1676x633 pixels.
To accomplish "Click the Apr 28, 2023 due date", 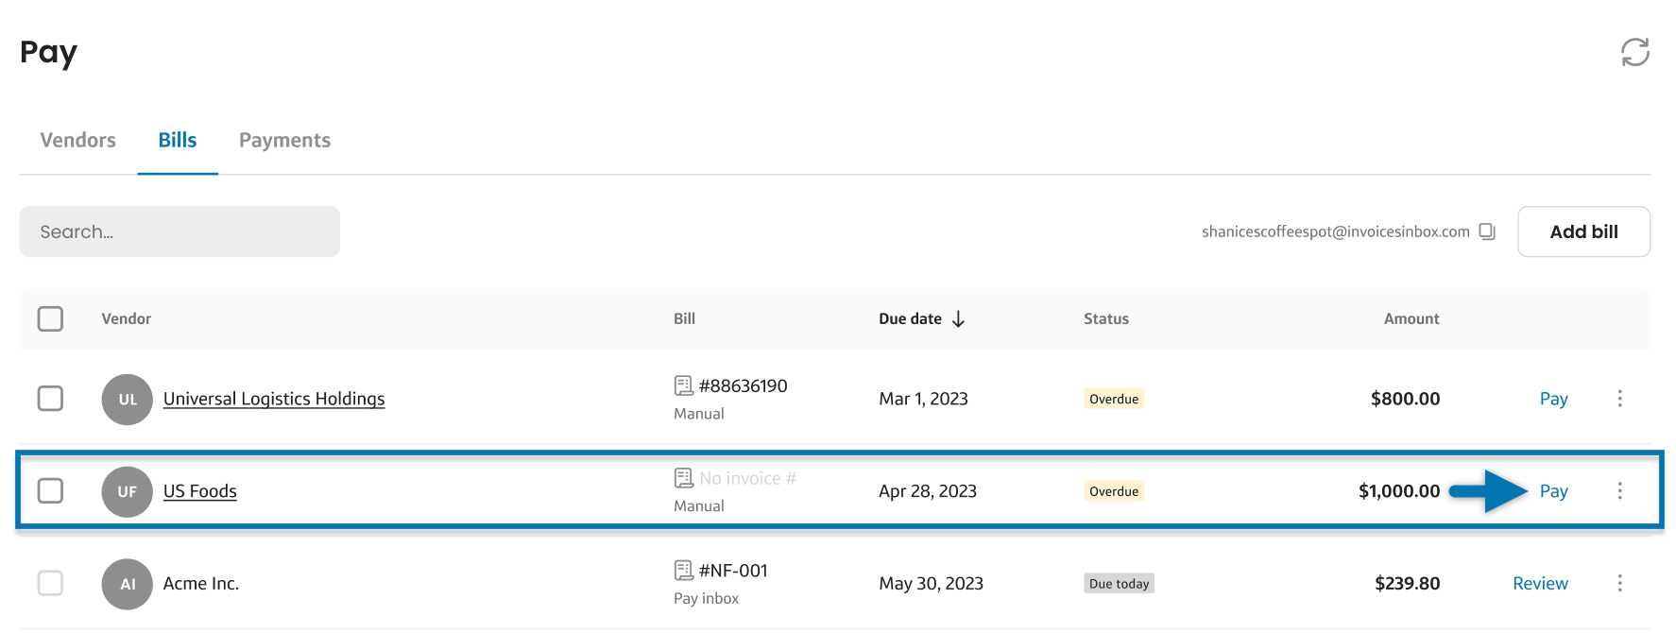I will pos(928,491).
